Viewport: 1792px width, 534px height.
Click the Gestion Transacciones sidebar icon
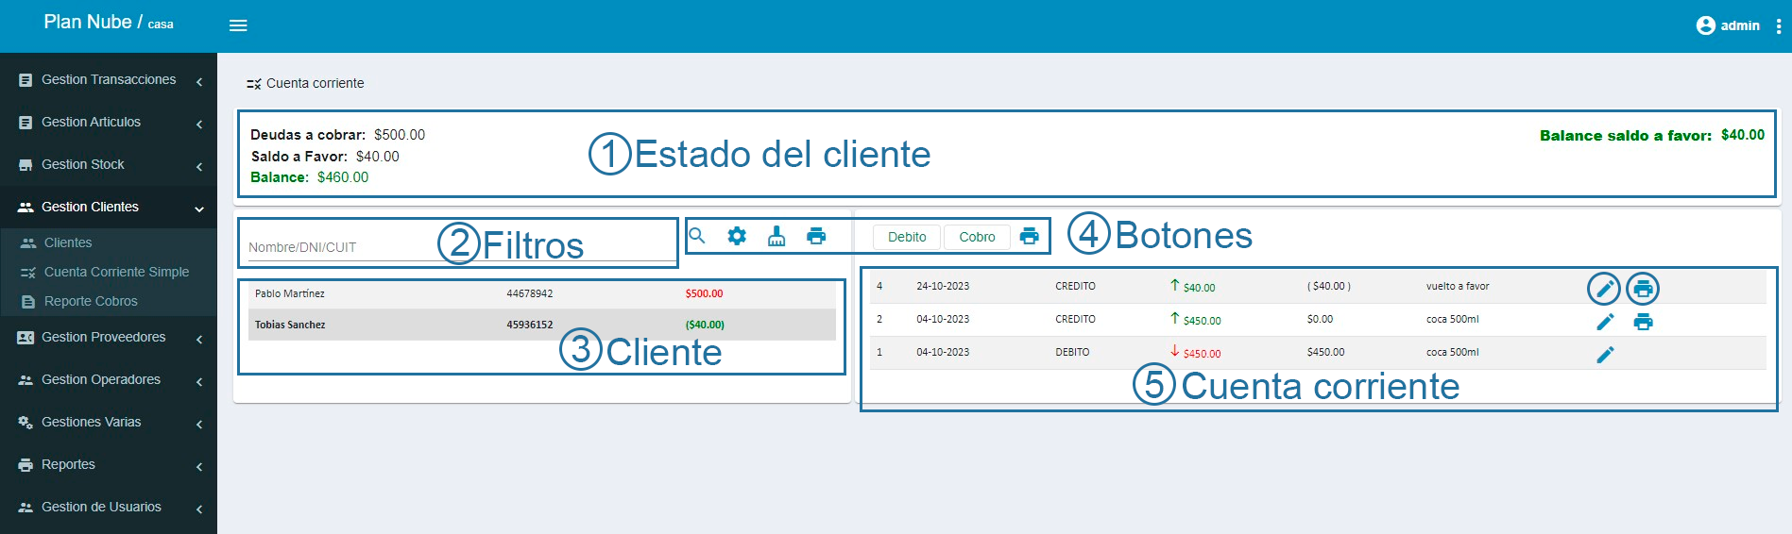(x=26, y=80)
